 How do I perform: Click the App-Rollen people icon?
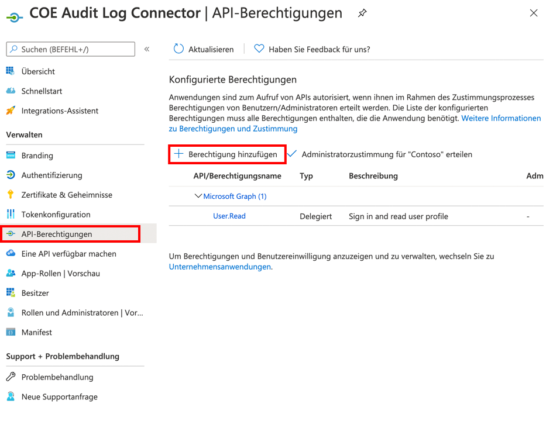(11, 273)
